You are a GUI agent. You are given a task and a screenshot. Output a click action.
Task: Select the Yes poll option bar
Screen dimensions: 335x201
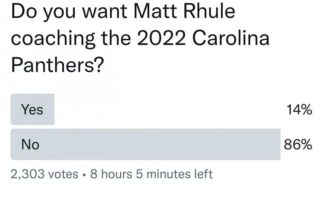(32, 110)
